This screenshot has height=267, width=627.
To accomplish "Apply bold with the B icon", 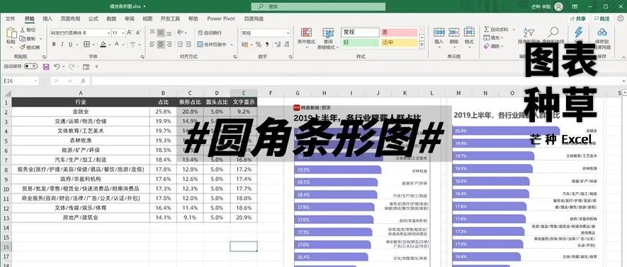I will [53, 44].
